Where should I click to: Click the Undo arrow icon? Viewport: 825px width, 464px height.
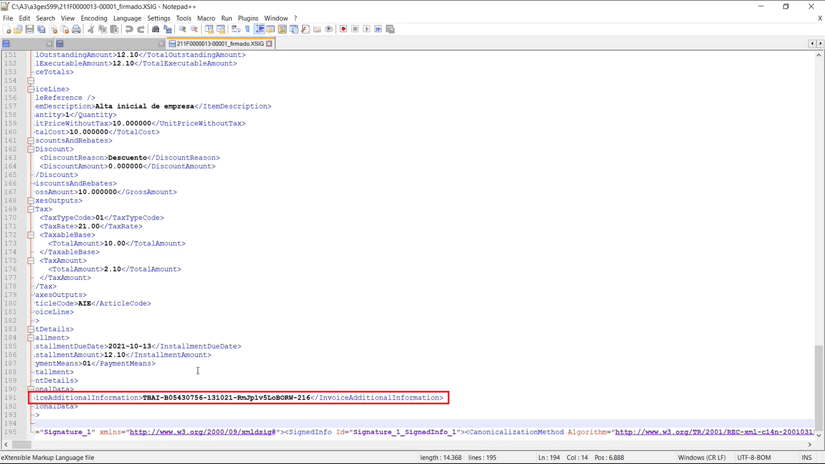pos(129,29)
